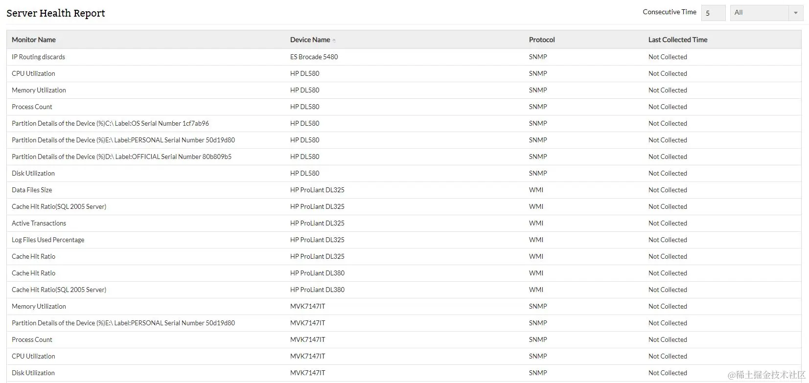Select partition D:\ Label:OFFICIAL monitor row

pyautogui.click(x=121, y=157)
